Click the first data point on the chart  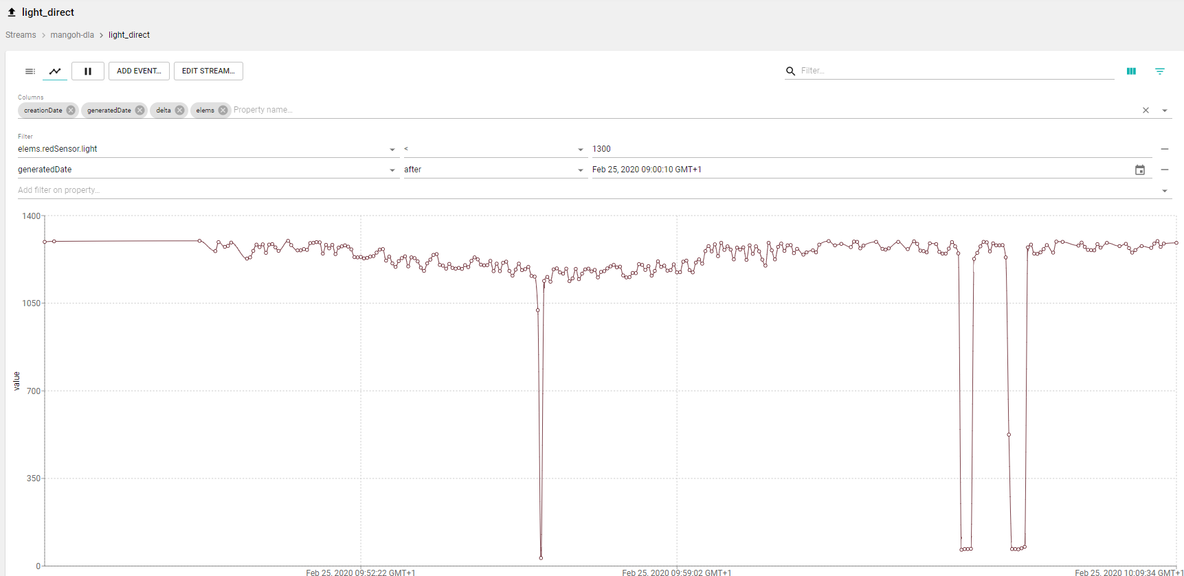pos(45,242)
